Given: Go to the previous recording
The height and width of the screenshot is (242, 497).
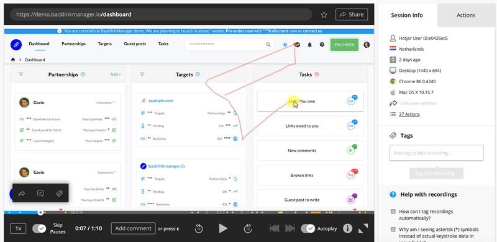Looking at the screenshot, I should (x=274, y=228).
